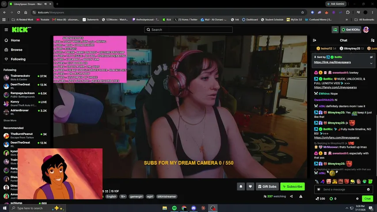Go back in the browser
377x212 pixels.
tap(4, 12)
